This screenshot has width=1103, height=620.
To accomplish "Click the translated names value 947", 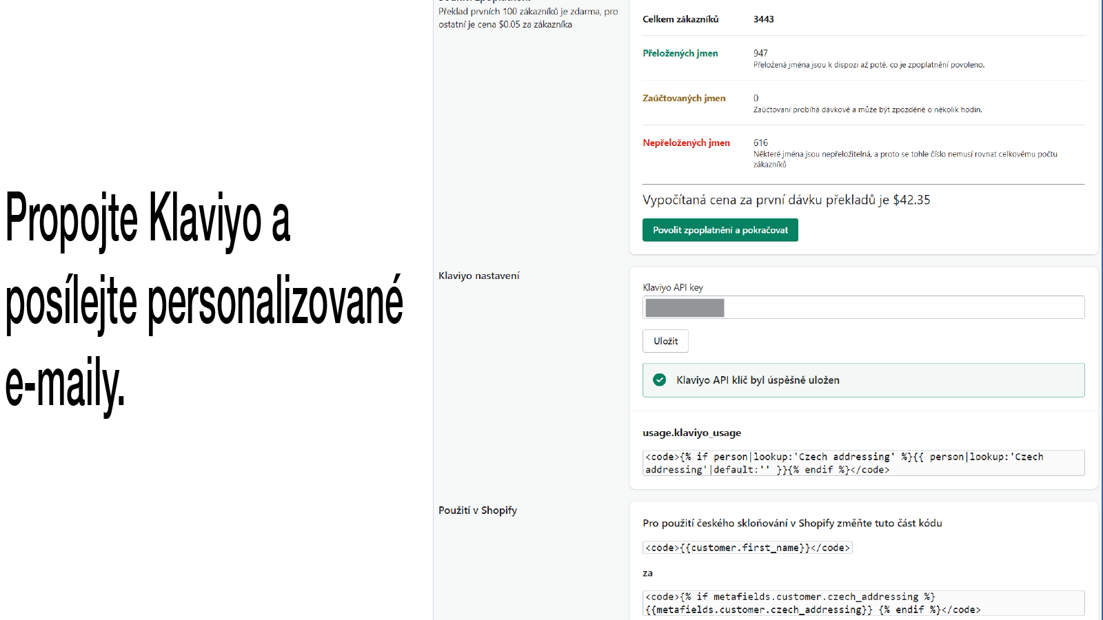I will tap(760, 53).
